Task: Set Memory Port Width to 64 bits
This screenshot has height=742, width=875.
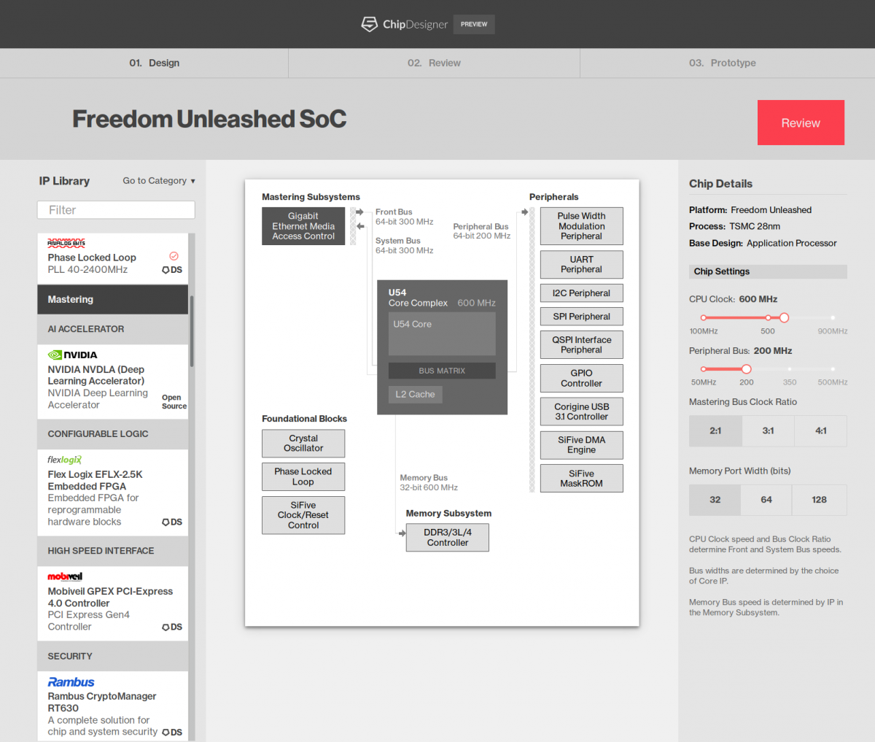Action: [766, 500]
